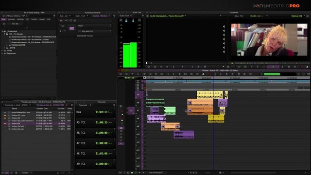The height and width of the screenshot is (175, 311).
Task: Click the yellow audio clip on track A5
Action: (x=210, y=95)
